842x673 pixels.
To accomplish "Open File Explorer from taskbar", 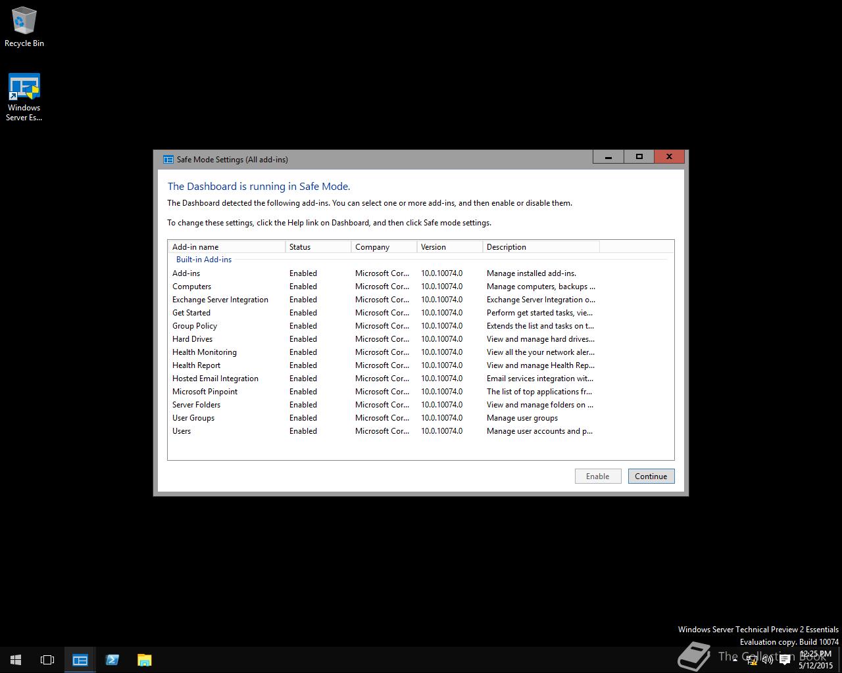I will coord(144,660).
